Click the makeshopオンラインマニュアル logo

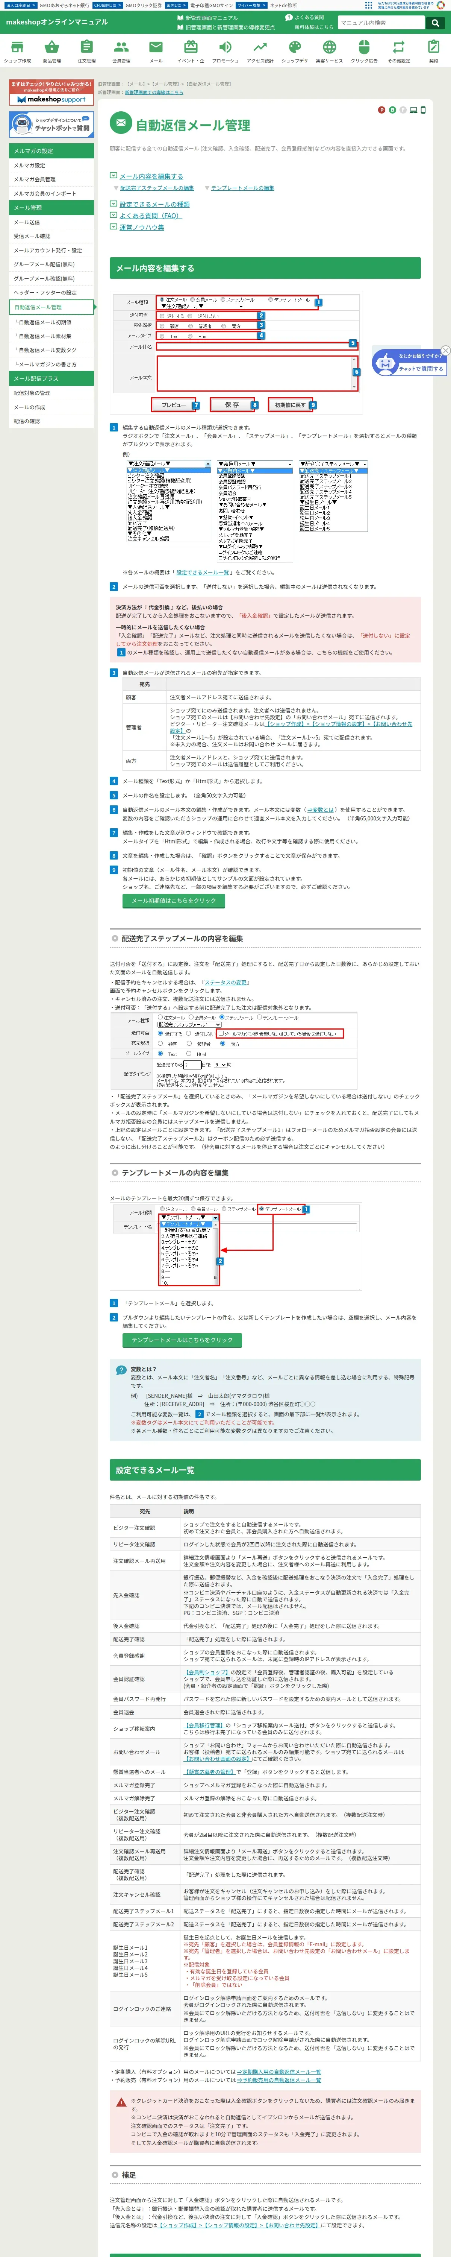pyautogui.click(x=57, y=22)
